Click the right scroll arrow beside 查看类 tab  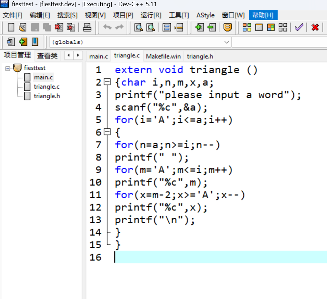(78, 55)
